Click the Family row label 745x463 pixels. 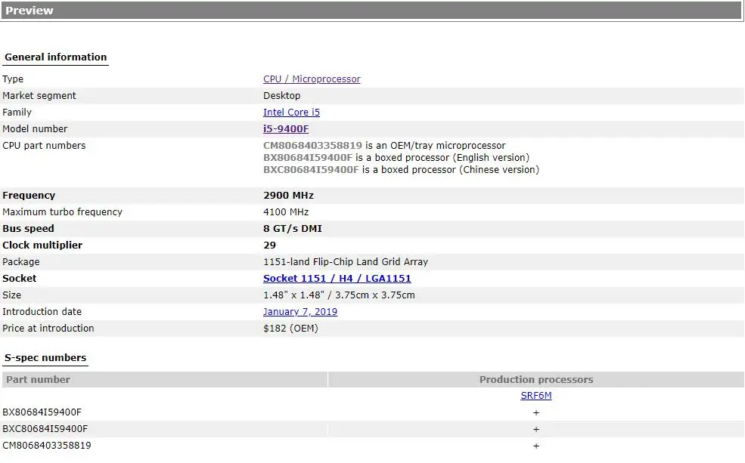click(17, 113)
